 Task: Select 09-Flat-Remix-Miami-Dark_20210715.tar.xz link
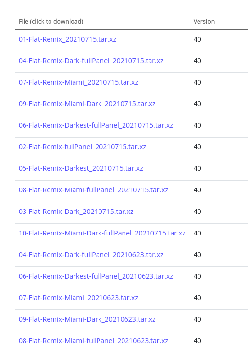[x=87, y=104]
